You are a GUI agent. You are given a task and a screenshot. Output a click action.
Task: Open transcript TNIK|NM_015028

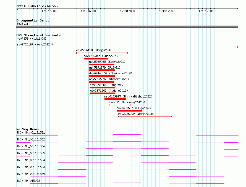[28, 181]
